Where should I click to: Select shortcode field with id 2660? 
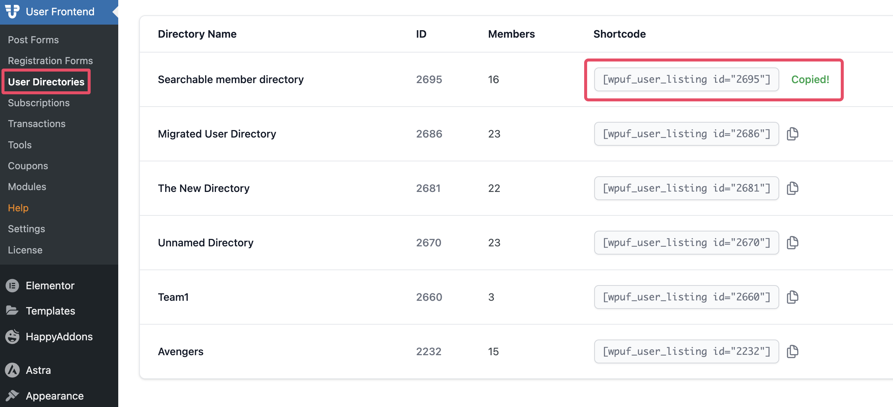686,297
